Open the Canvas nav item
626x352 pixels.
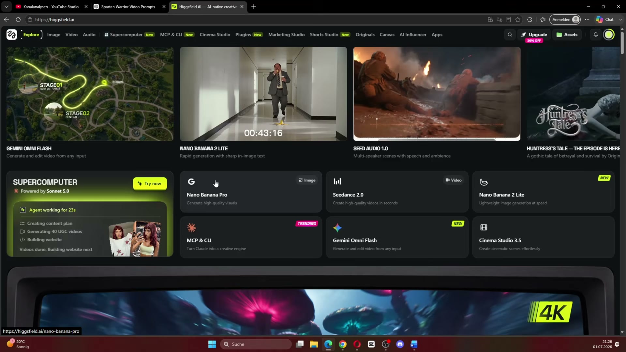click(387, 35)
